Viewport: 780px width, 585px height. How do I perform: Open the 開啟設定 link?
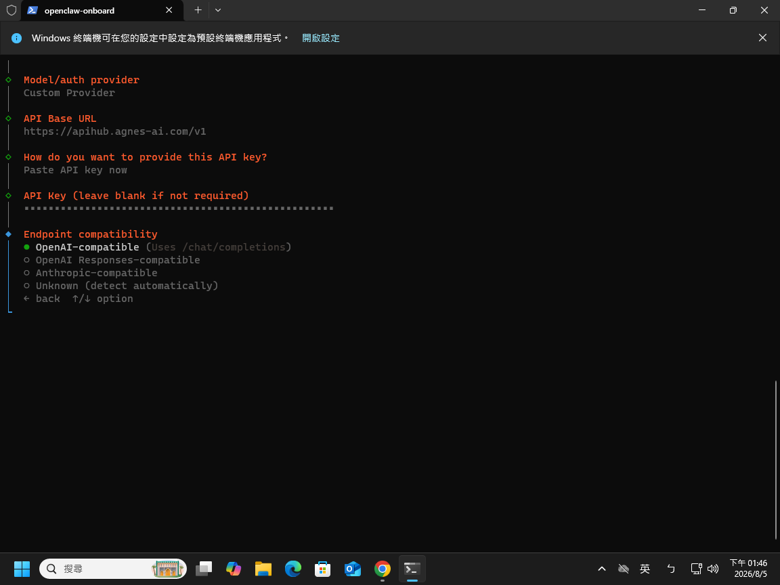click(321, 39)
